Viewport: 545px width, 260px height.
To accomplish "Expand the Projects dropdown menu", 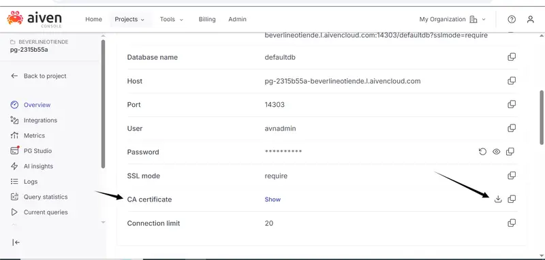I will [129, 20].
